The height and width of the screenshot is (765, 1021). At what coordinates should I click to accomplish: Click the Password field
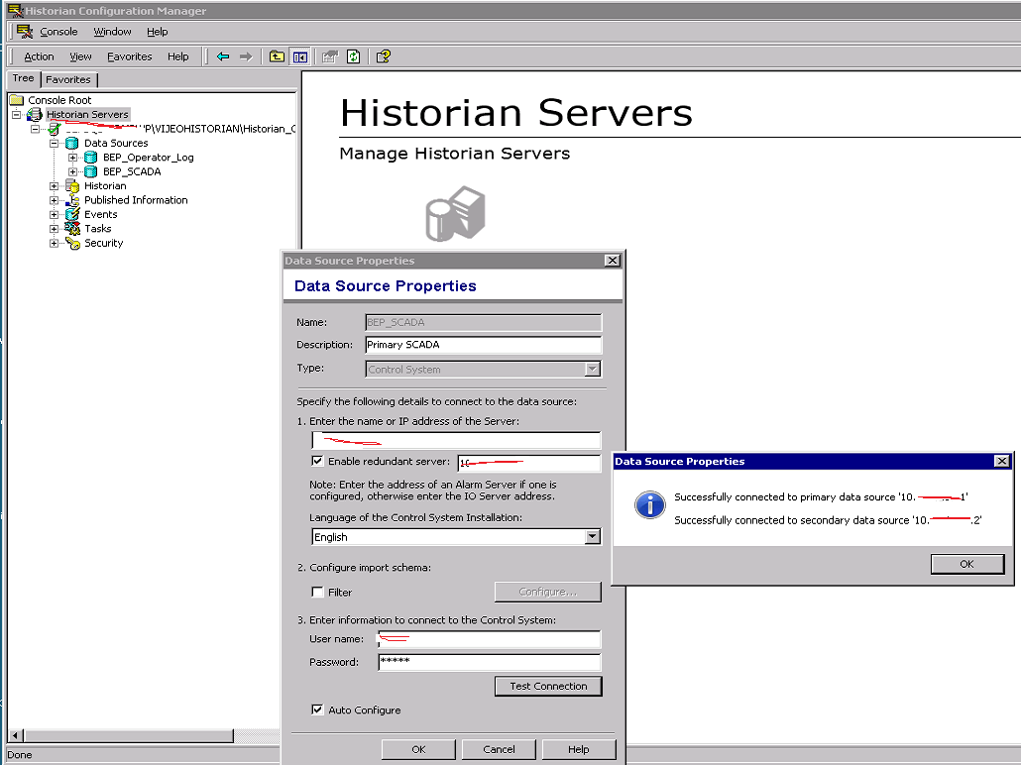pos(489,662)
